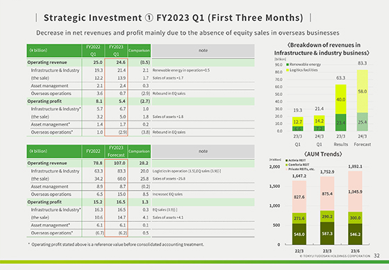
Task: Click the slide title 'Strategic Investment ① FY2023 Q1'
Action: (174, 17)
